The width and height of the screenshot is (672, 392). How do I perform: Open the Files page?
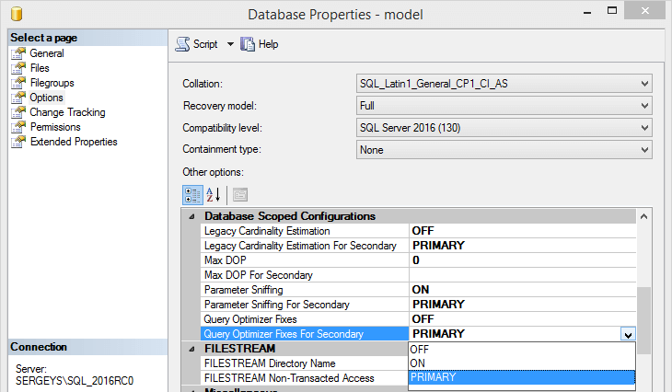pos(40,68)
